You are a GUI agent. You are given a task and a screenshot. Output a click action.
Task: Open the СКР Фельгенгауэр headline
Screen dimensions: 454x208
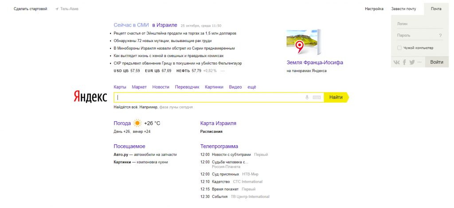(x=178, y=63)
